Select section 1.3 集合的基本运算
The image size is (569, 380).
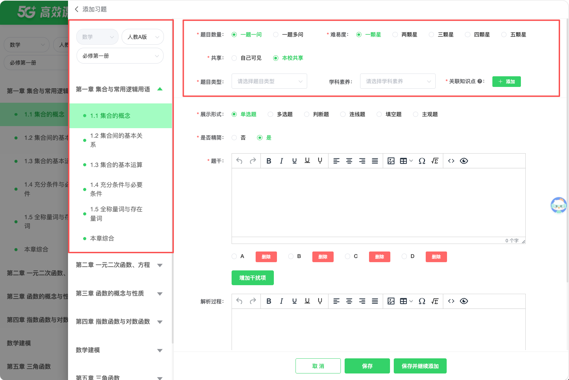coord(116,165)
